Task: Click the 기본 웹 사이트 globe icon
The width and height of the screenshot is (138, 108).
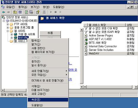Action: 15,34
